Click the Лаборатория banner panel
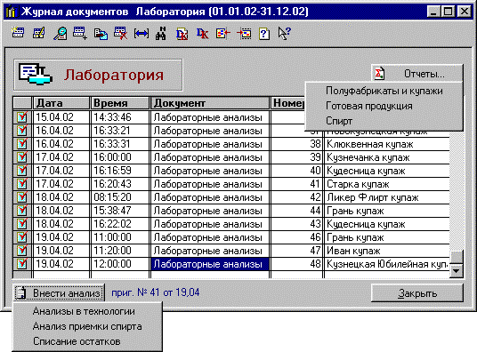 (98, 75)
